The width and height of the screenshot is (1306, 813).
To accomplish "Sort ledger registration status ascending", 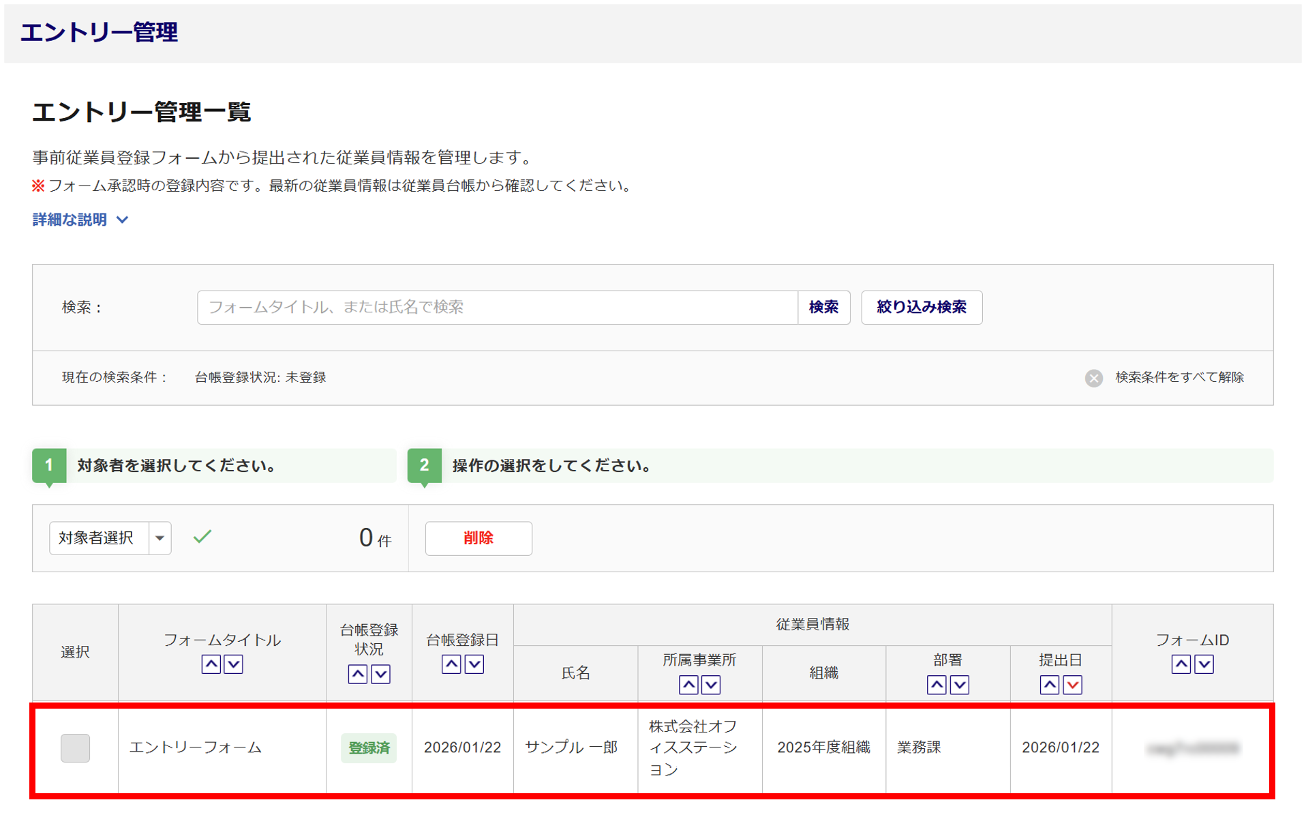I will [x=358, y=674].
